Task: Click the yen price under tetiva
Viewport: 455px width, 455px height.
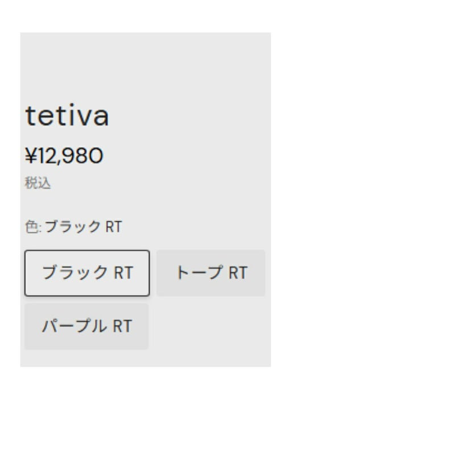Action: tap(64, 155)
